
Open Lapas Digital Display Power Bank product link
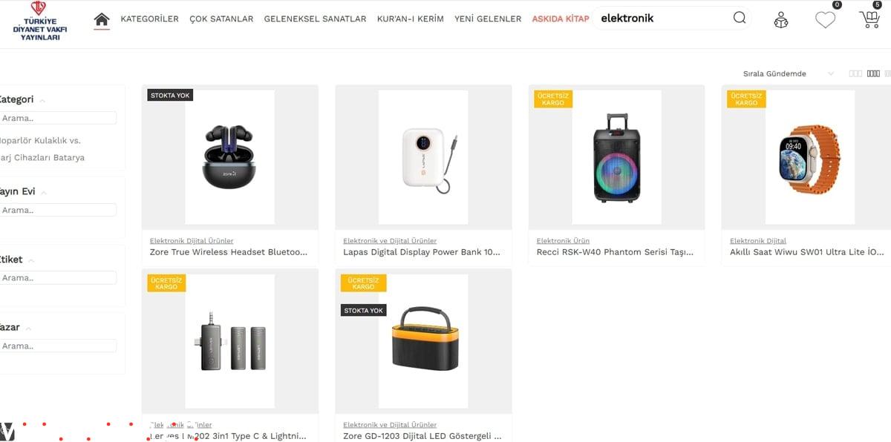coord(422,252)
